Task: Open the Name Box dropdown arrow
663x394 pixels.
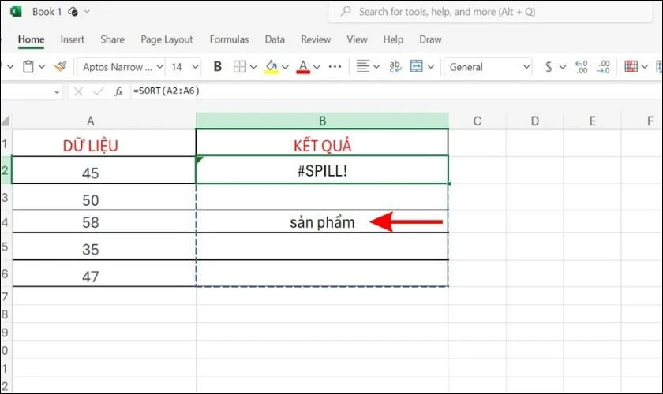Action: 57,91
